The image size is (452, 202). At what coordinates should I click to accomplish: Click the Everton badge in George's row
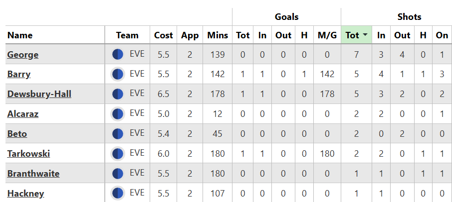[x=118, y=54]
